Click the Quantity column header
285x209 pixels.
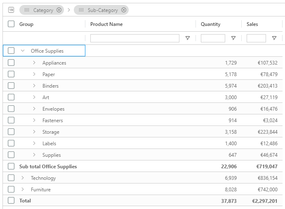pos(210,24)
